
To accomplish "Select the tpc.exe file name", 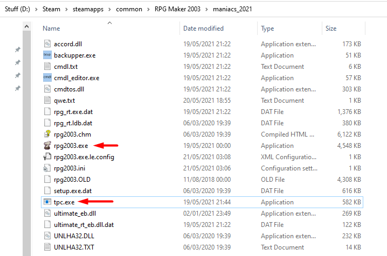I will (x=64, y=202).
